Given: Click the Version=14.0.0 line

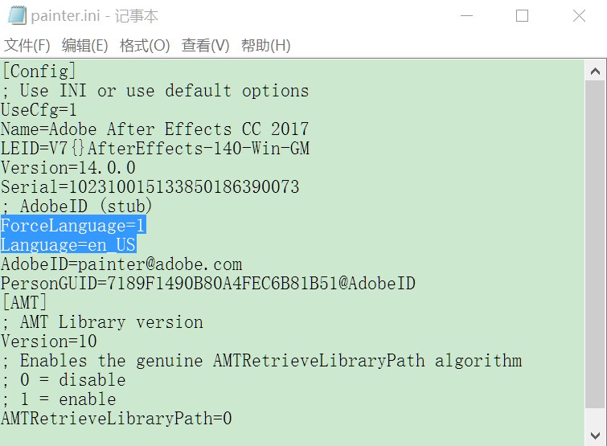Looking at the screenshot, I should point(68,167).
